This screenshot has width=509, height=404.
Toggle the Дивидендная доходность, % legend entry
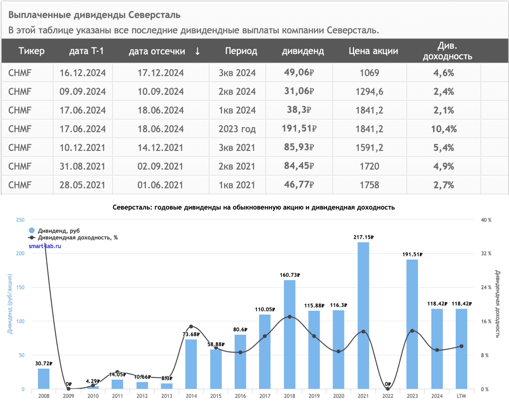click(73, 237)
